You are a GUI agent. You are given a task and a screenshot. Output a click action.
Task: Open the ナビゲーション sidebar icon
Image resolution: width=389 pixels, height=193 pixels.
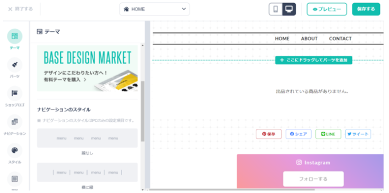pos(15,122)
